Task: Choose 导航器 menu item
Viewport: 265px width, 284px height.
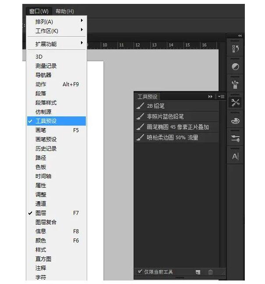Action: click(x=57, y=75)
